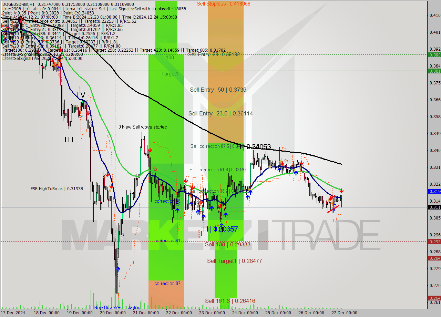Click the 0.270 price axis value
Screen dimensions: 441x317
pos(435,285)
